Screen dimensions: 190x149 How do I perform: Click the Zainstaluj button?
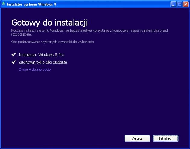pos(165,138)
